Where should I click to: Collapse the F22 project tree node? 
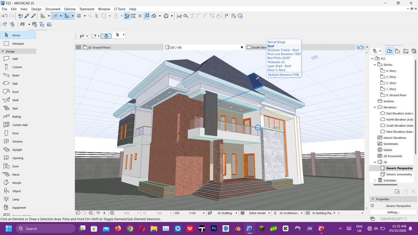tap(372, 59)
